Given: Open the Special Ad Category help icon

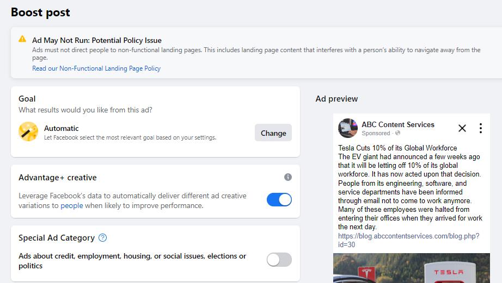Looking at the screenshot, I should coord(102,237).
